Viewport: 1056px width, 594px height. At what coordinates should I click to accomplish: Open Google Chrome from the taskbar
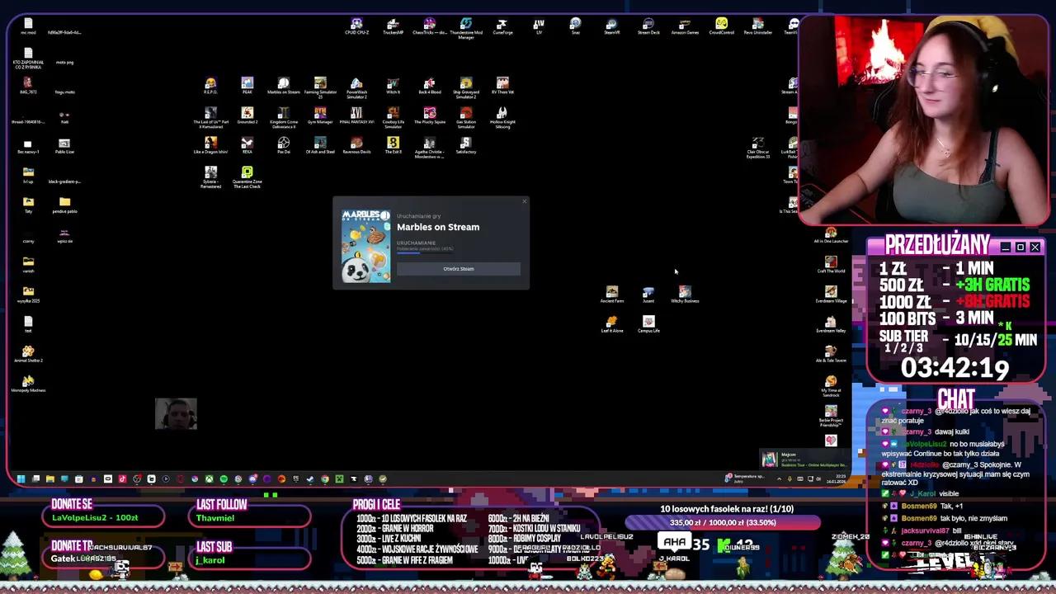325,478
